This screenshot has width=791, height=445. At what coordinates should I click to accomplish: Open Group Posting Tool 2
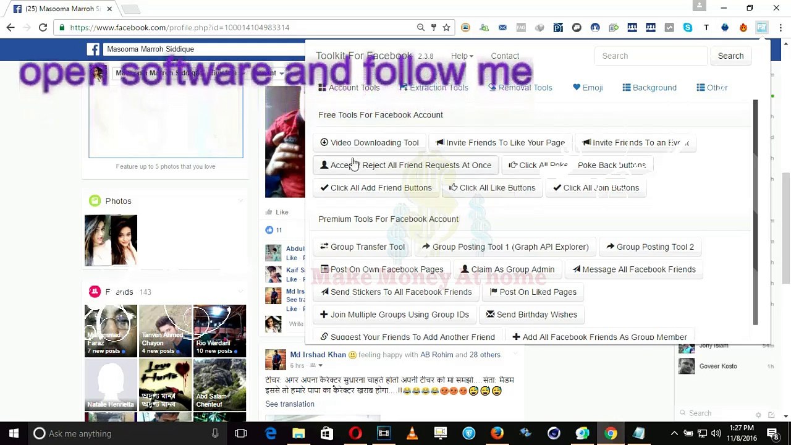(650, 247)
